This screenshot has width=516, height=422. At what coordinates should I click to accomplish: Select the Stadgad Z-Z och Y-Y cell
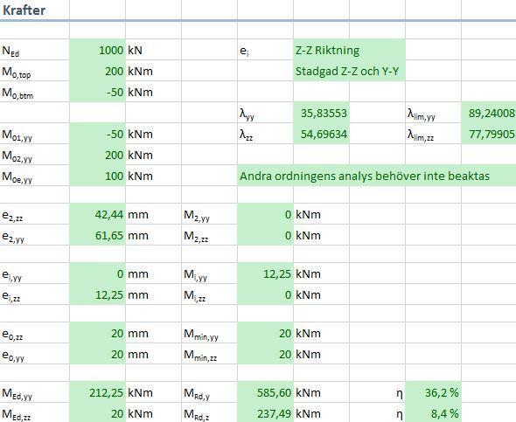point(349,71)
